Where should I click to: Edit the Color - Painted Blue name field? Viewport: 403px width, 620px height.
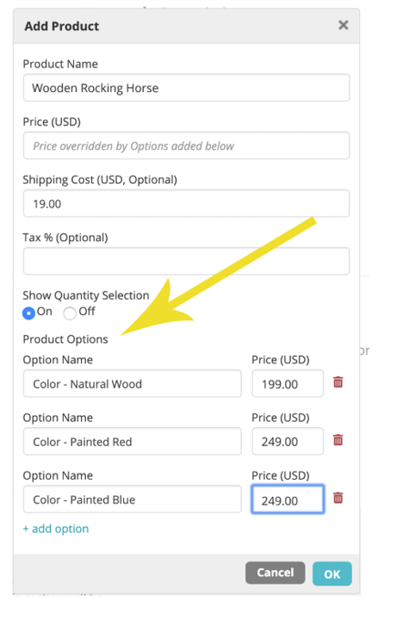click(132, 499)
